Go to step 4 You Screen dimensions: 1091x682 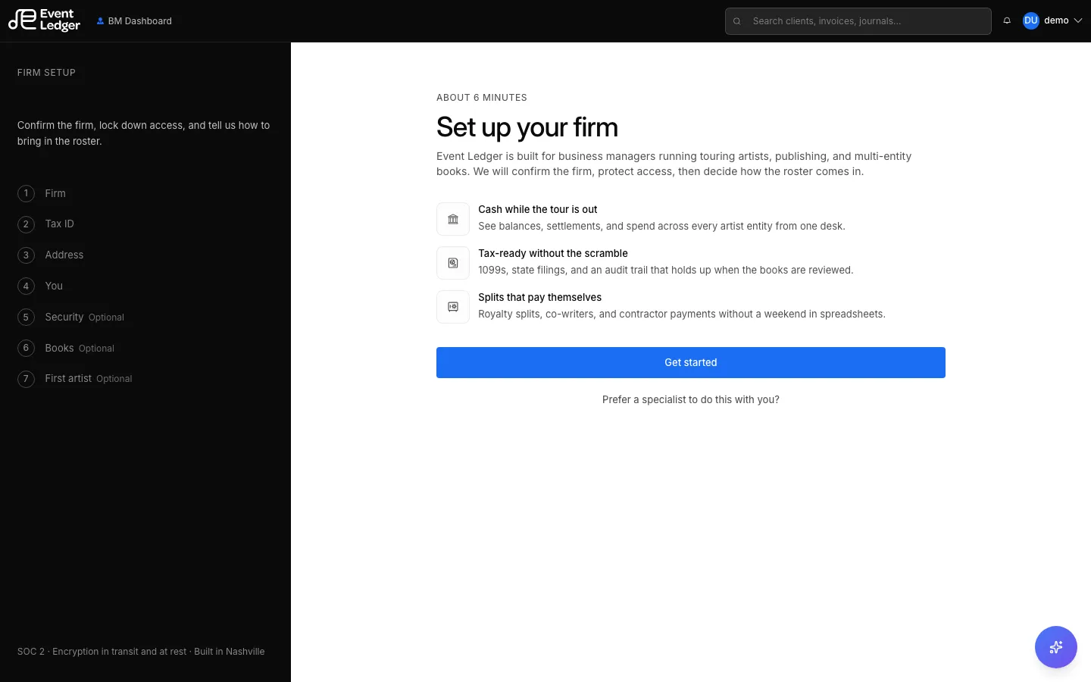pyautogui.click(x=40, y=286)
